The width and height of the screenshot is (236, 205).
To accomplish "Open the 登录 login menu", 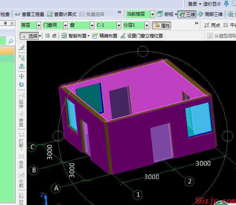I will coord(194,4).
